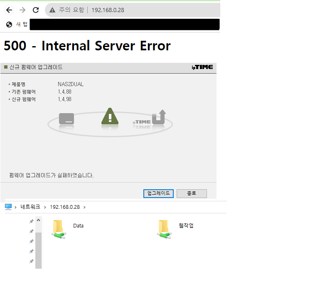Select 네트워크 in the Explorer breadcrumb
320x287 pixels.
pyautogui.click(x=30, y=207)
